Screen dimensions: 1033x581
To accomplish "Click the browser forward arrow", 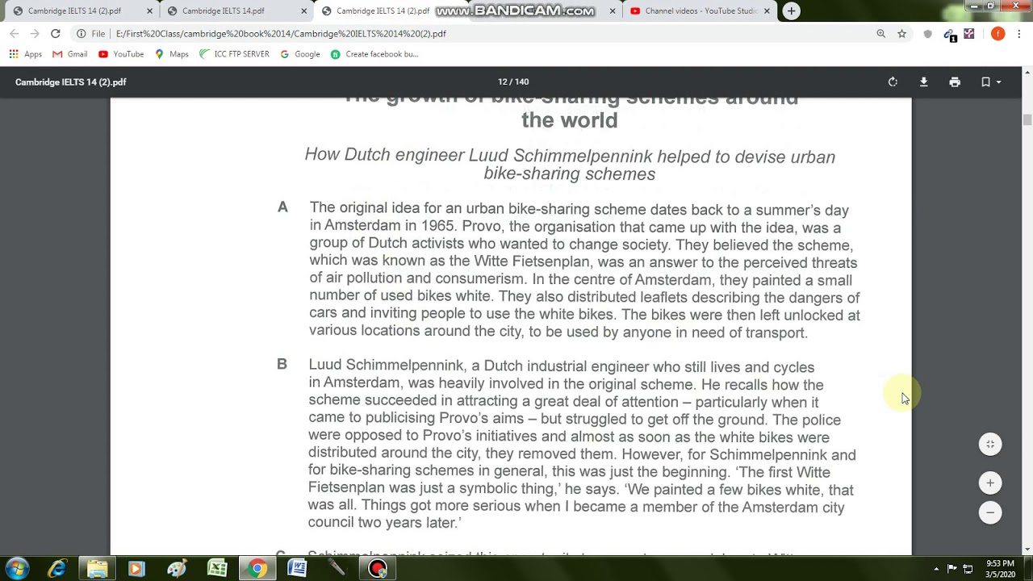I will pyautogui.click(x=35, y=34).
